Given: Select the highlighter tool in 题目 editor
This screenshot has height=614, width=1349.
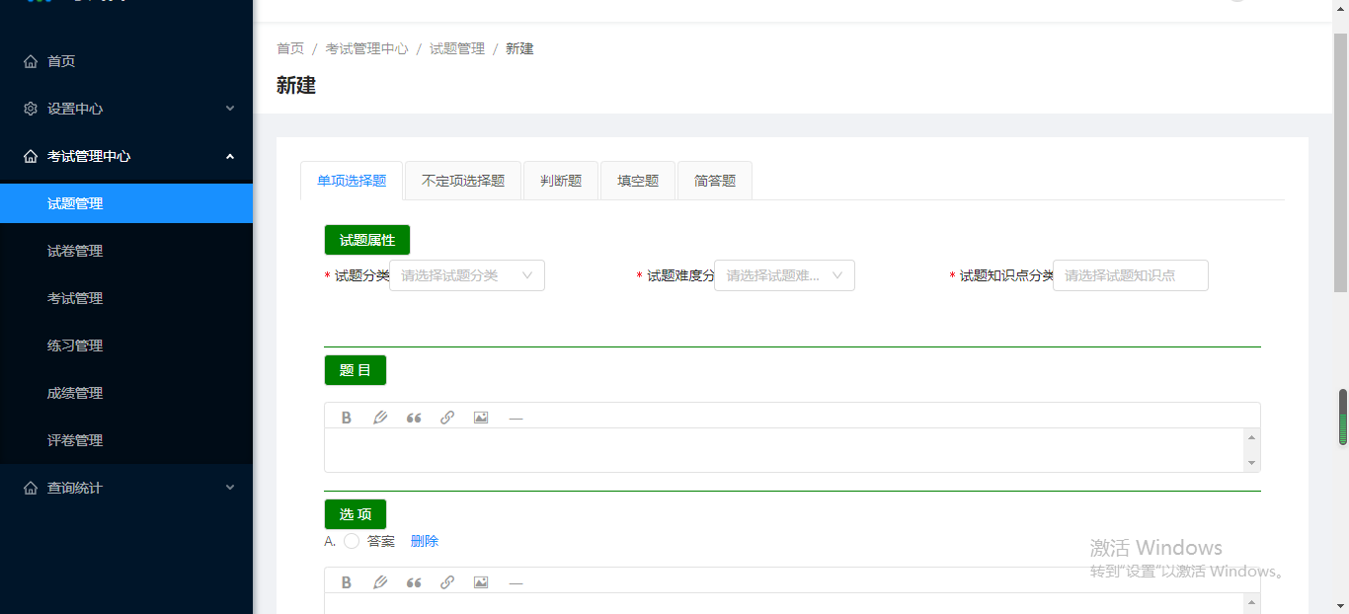Looking at the screenshot, I should pos(380,418).
